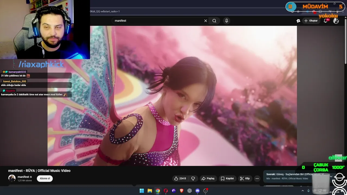Like the video showing 234 B

click(x=180, y=178)
